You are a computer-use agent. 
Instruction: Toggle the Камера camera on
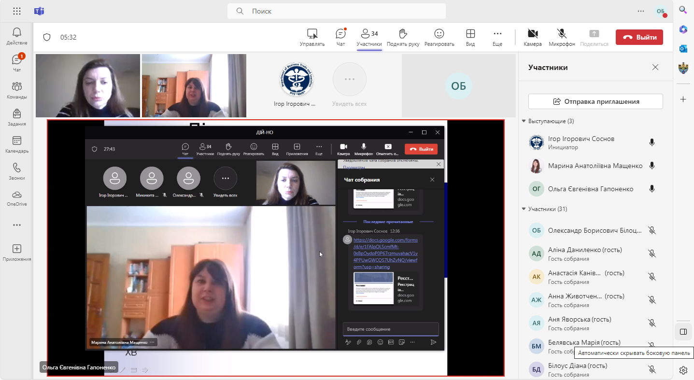click(x=533, y=37)
